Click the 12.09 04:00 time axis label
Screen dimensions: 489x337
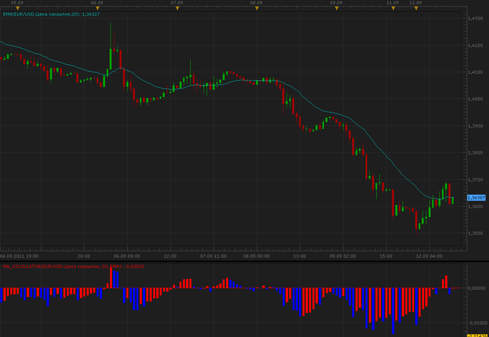pyautogui.click(x=429, y=256)
